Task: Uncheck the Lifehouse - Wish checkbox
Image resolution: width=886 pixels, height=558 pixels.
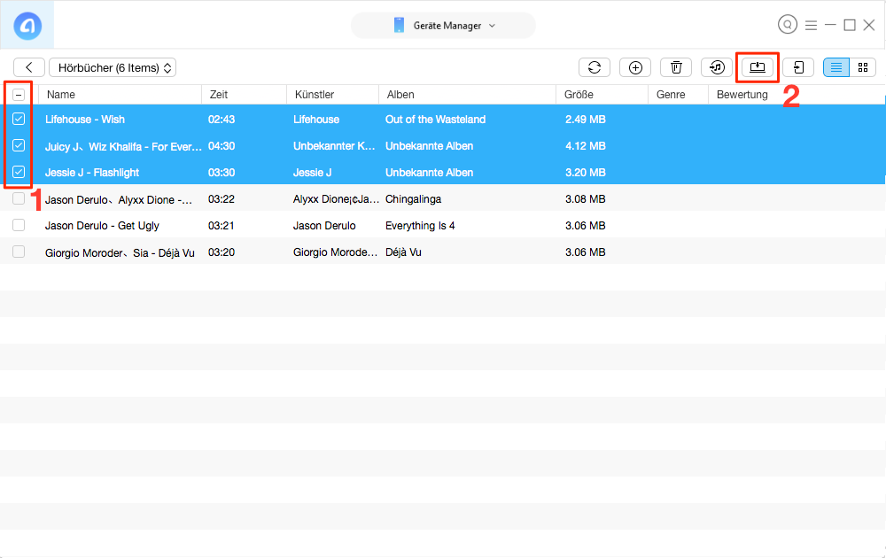Action: pyautogui.click(x=19, y=119)
